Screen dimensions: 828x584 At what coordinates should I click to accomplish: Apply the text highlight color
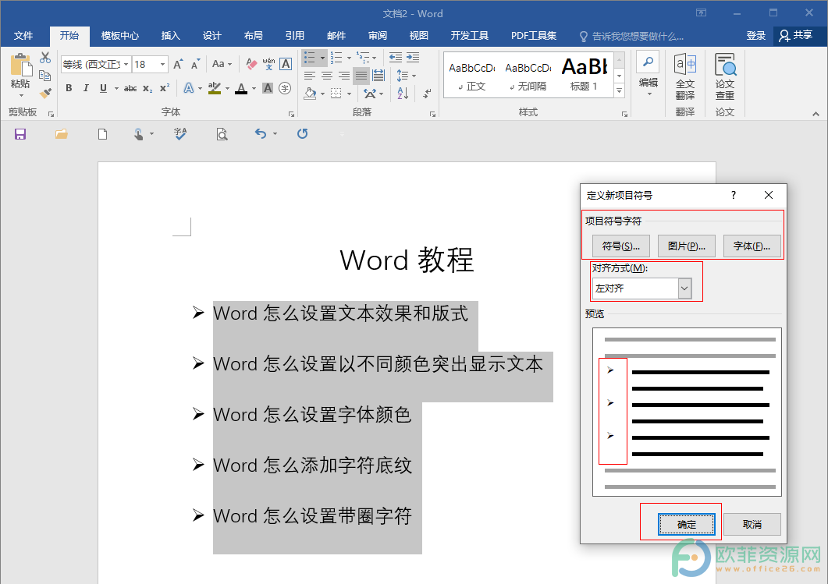pyautogui.click(x=215, y=88)
